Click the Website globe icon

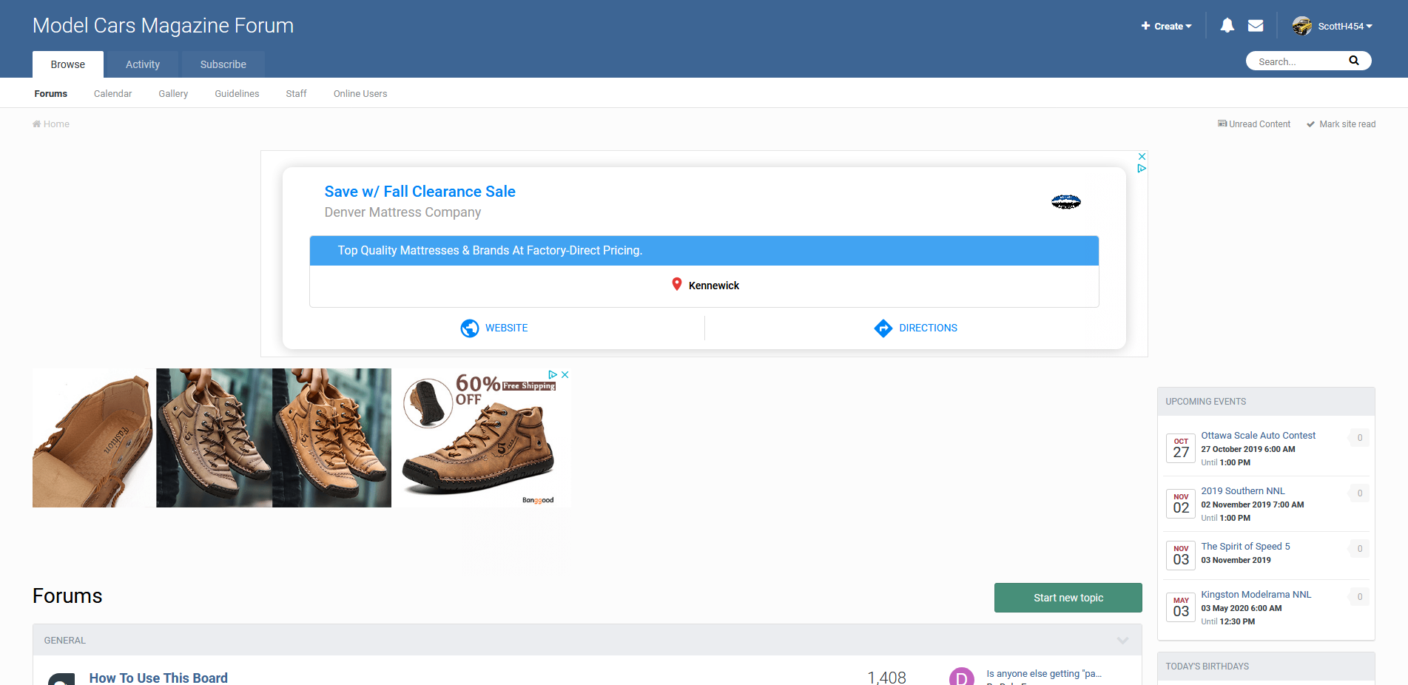tap(470, 328)
